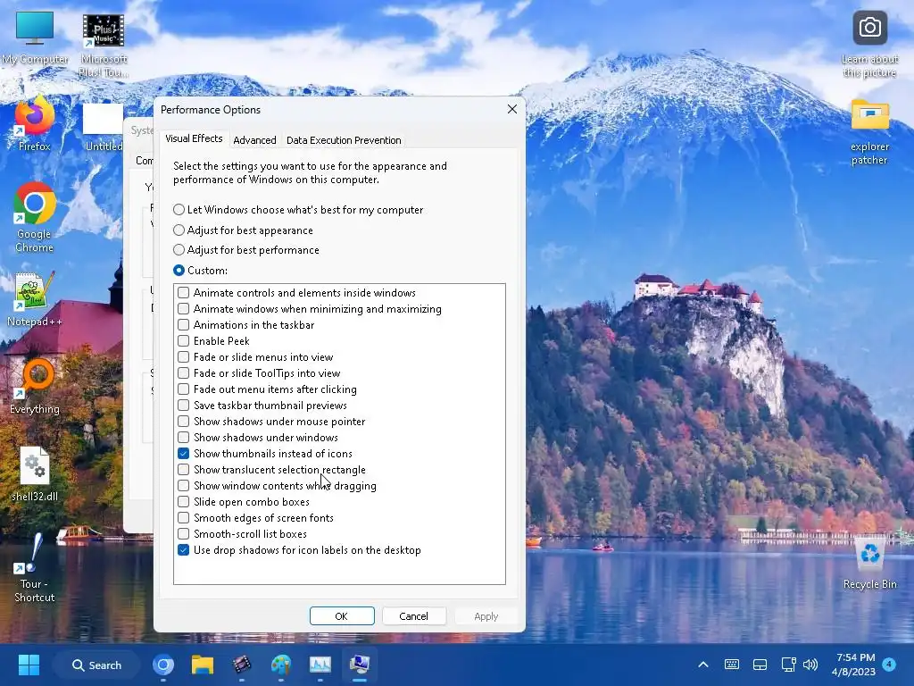The image size is (914, 686).
Task: Open the clock and date flyout
Action: (x=854, y=665)
